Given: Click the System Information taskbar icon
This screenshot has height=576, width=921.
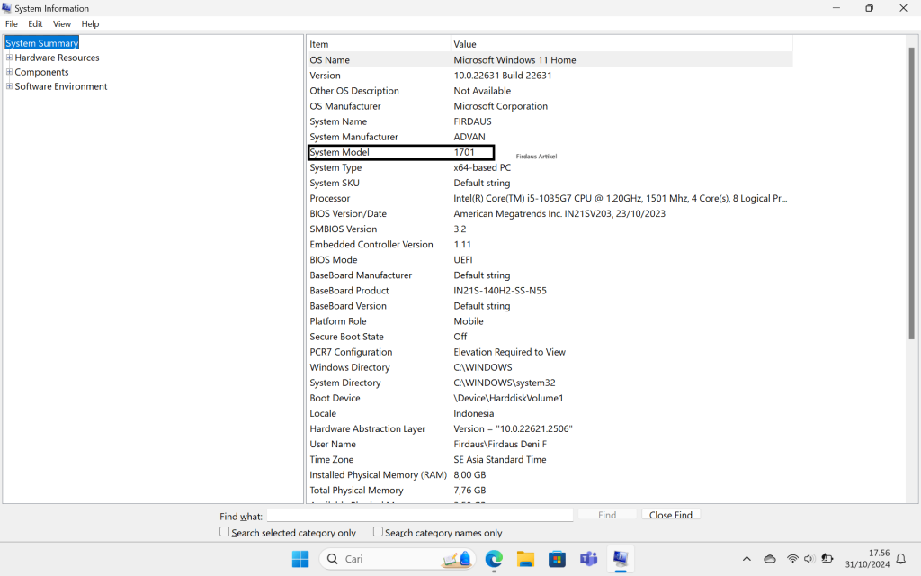Looking at the screenshot, I should click(621, 559).
